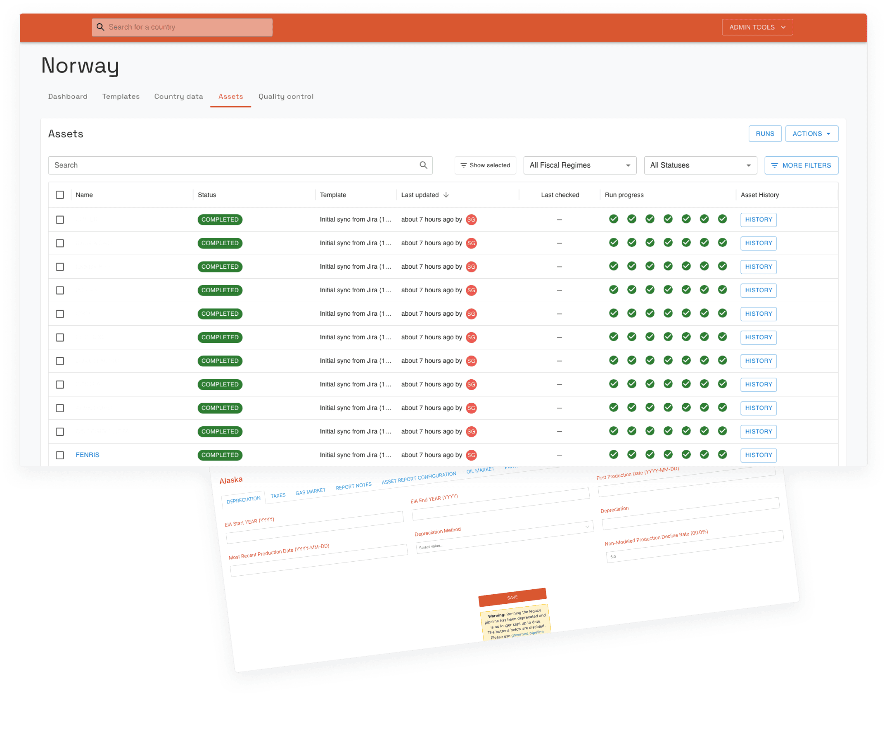
Task: Click the SG avatar in the first row
Action: click(x=471, y=220)
